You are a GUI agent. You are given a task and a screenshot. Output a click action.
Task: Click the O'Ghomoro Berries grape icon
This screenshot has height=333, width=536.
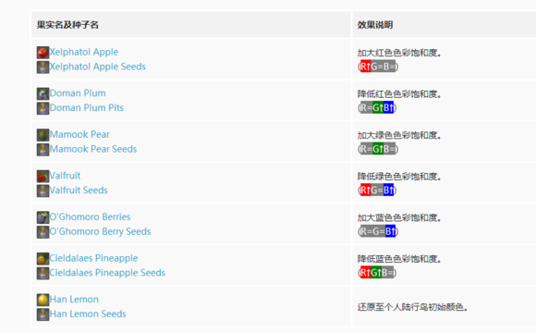click(x=43, y=217)
